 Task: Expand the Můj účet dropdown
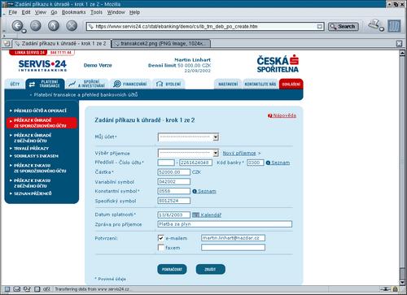(188, 137)
